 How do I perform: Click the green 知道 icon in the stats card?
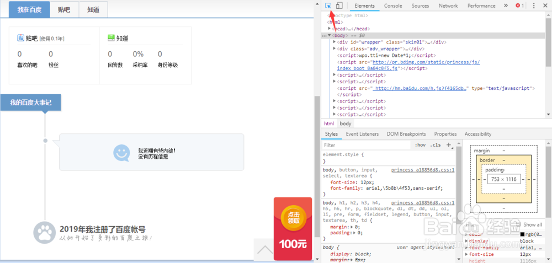click(112, 38)
